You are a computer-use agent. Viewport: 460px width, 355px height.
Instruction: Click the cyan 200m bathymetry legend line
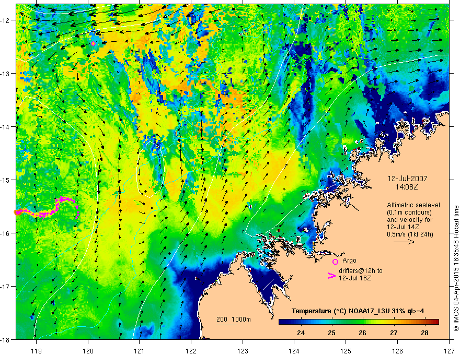227,325
